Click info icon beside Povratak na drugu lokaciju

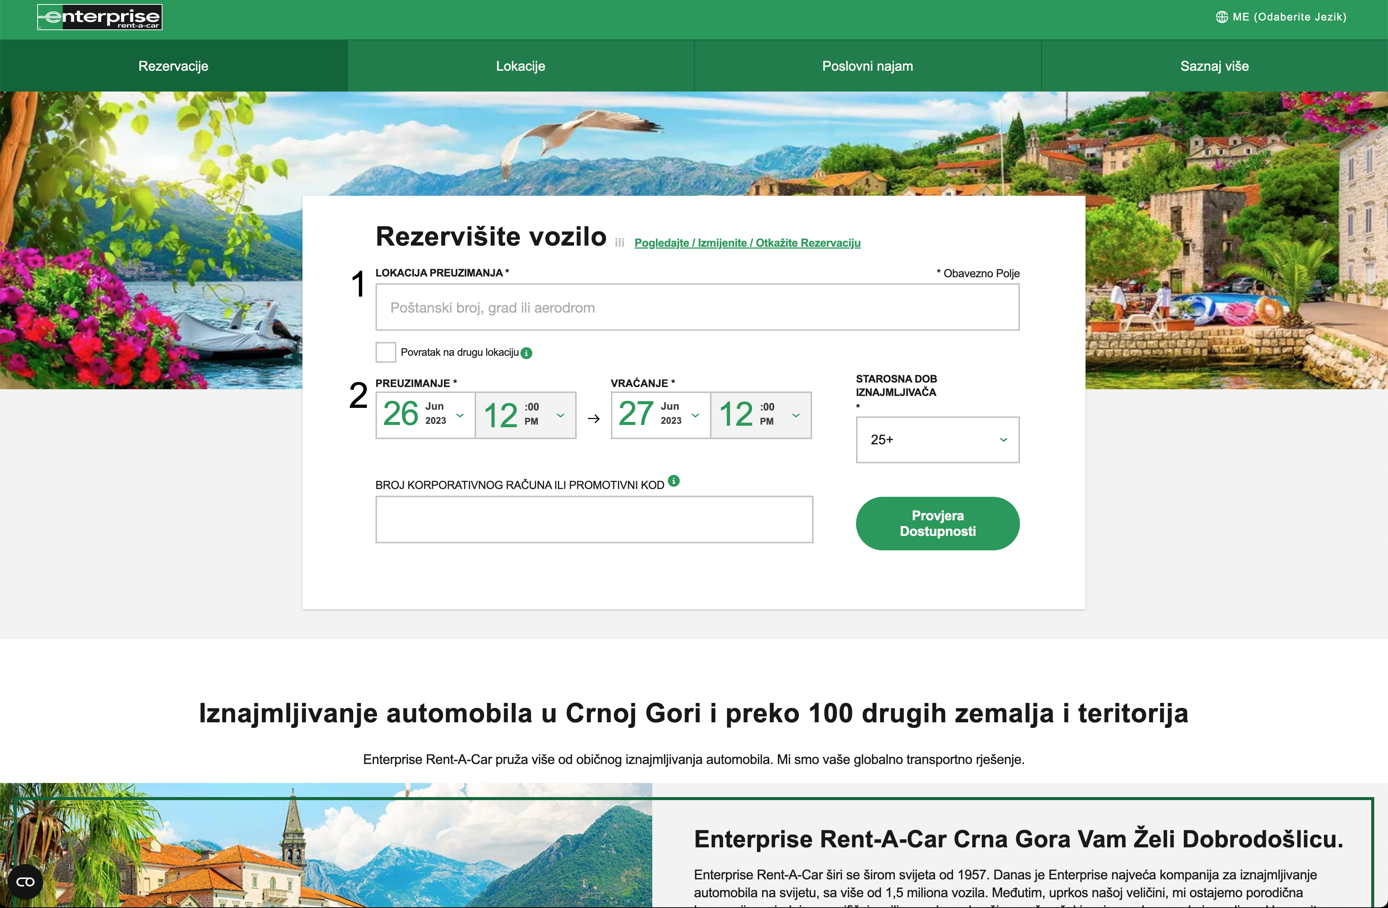point(526,353)
